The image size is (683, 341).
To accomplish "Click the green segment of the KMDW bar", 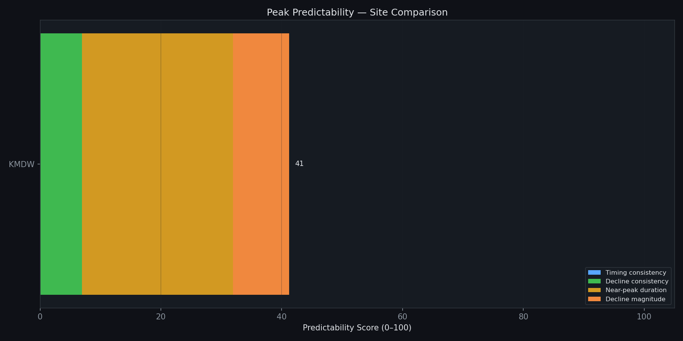I will pyautogui.click(x=61, y=164).
